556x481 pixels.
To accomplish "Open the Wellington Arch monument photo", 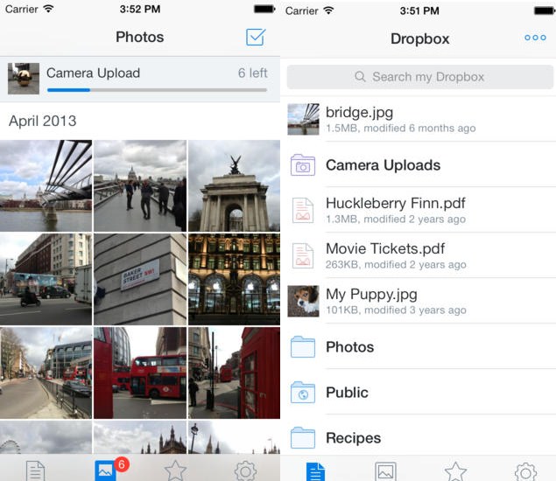I will point(234,185).
